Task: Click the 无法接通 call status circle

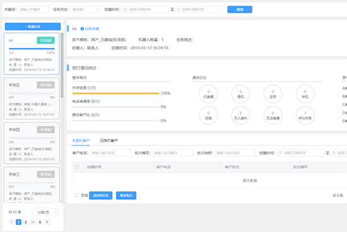Action: 273,115
